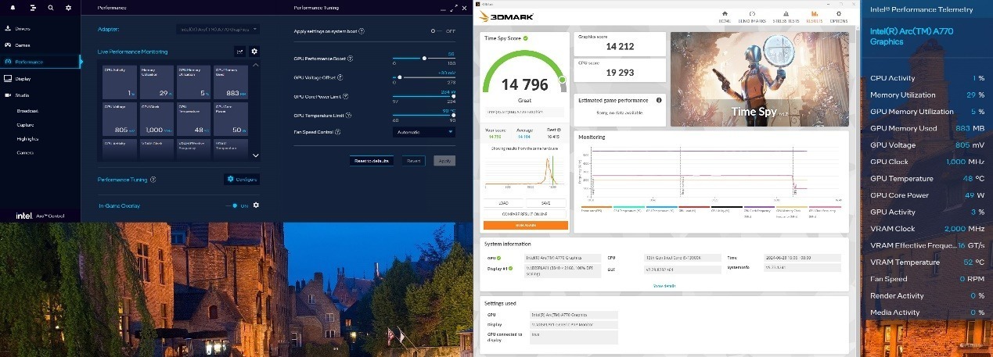993x357 pixels.
Task: Click the GPU Memory Used tile
Action: tap(232, 80)
